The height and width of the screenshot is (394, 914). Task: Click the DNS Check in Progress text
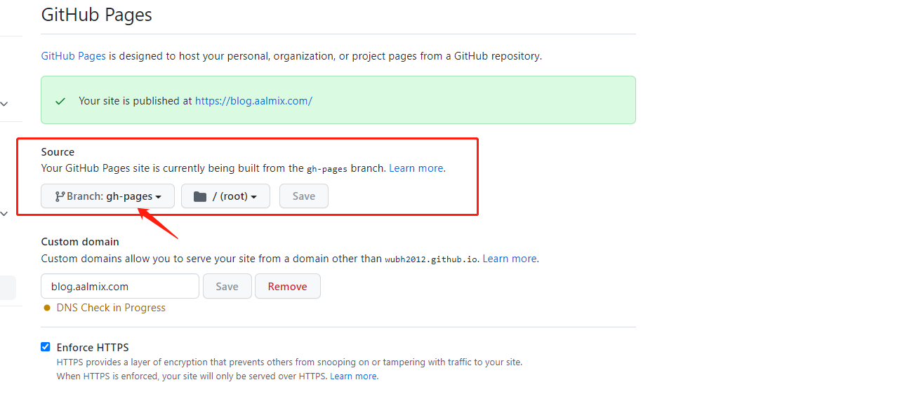pyautogui.click(x=111, y=308)
